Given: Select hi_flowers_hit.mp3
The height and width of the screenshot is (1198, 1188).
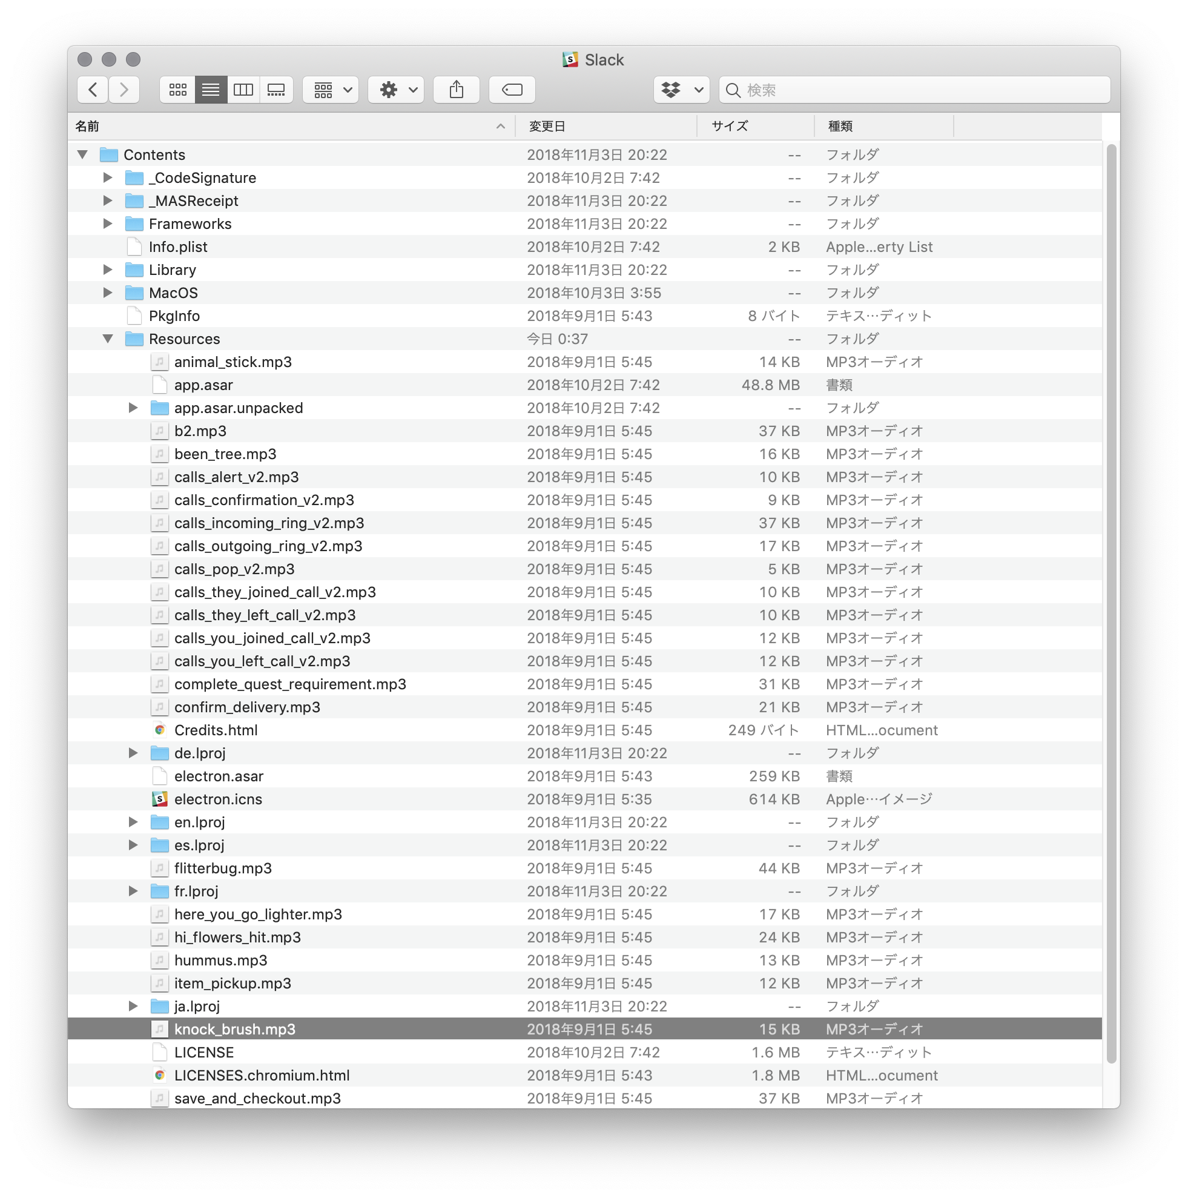Looking at the screenshot, I should tap(585, 937).
